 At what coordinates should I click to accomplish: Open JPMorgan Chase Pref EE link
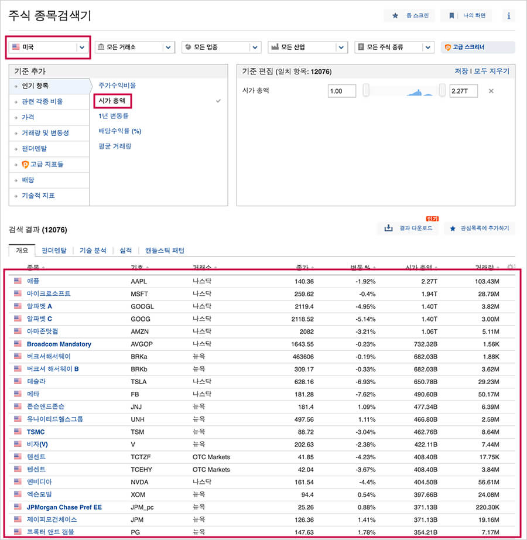tap(64, 507)
